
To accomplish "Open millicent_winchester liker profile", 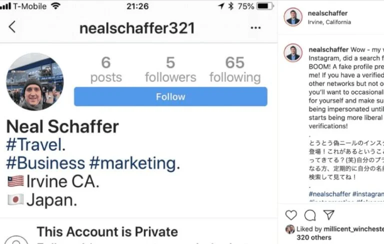I will 353,229.
